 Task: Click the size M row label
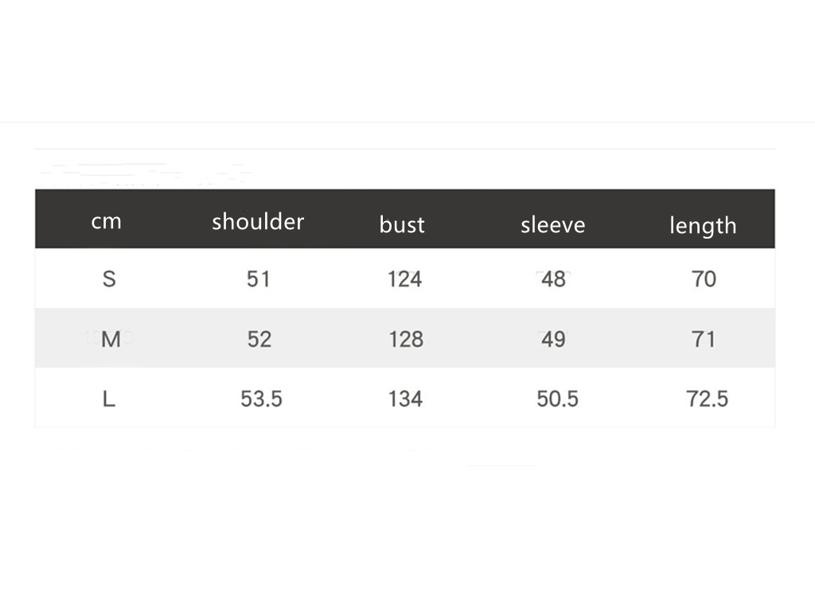111,340
